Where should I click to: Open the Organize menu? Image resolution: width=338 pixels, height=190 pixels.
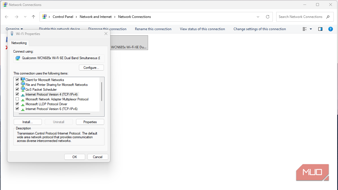(14, 29)
